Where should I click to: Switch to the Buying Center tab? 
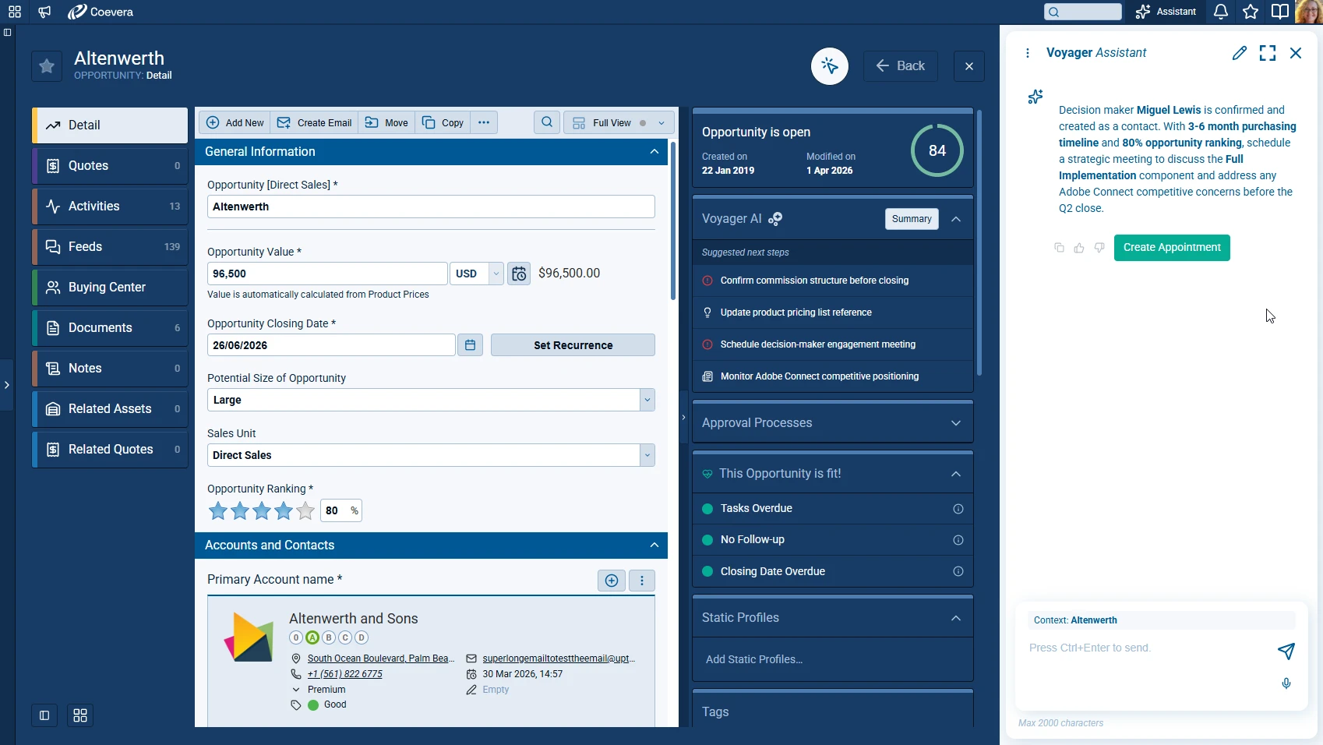pyautogui.click(x=110, y=288)
